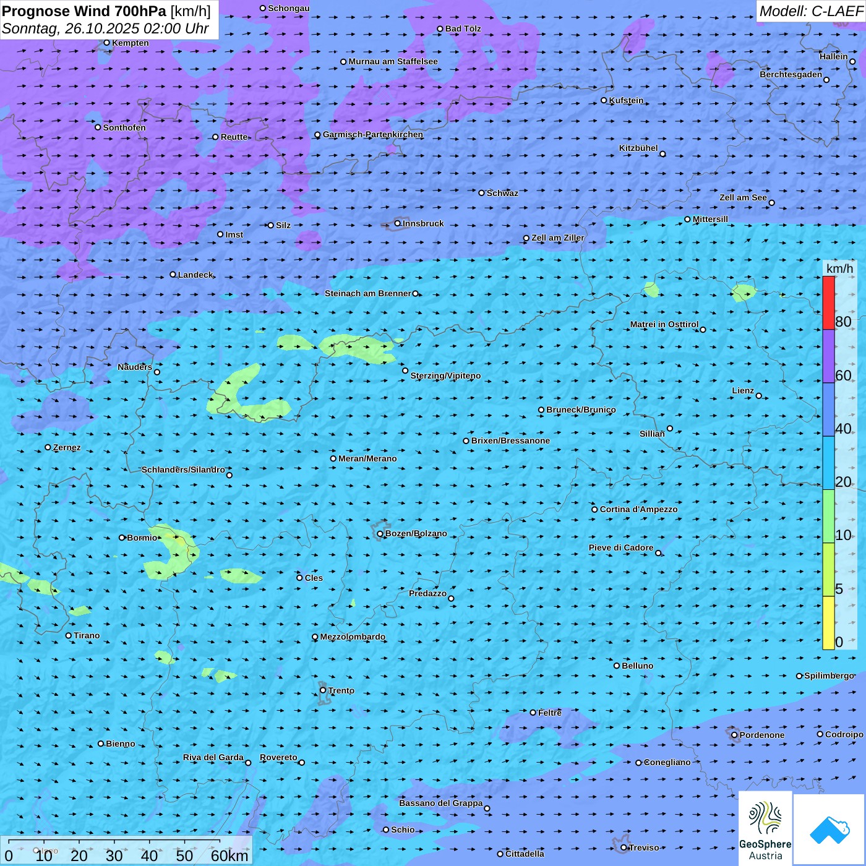Click the Bozen/Bolzano city label
866x866 pixels.
tap(416, 533)
